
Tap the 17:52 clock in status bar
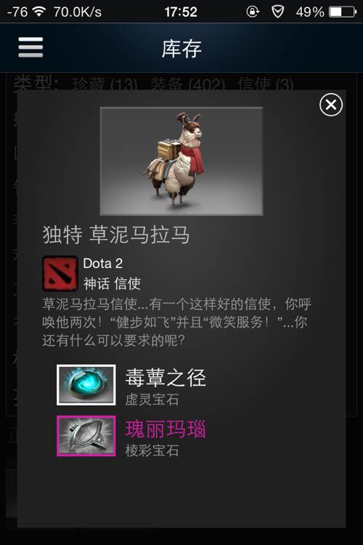click(181, 12)
